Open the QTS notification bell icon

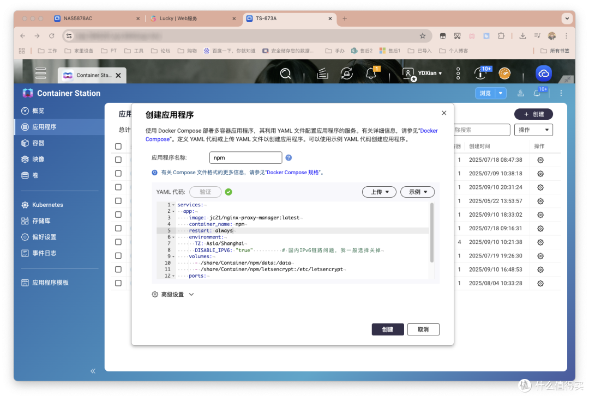tap(371, 74)
